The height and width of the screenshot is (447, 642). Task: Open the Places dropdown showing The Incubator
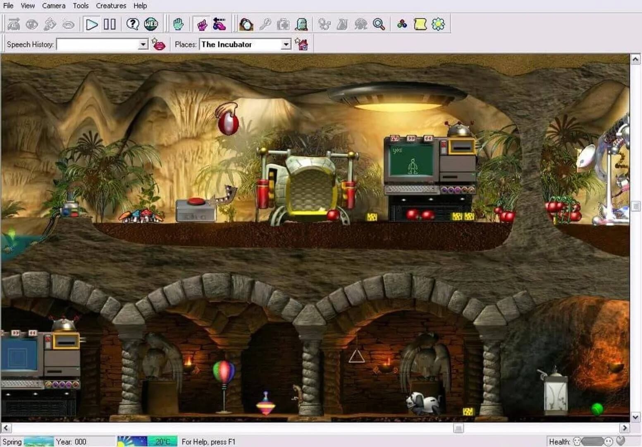[286, 44]
